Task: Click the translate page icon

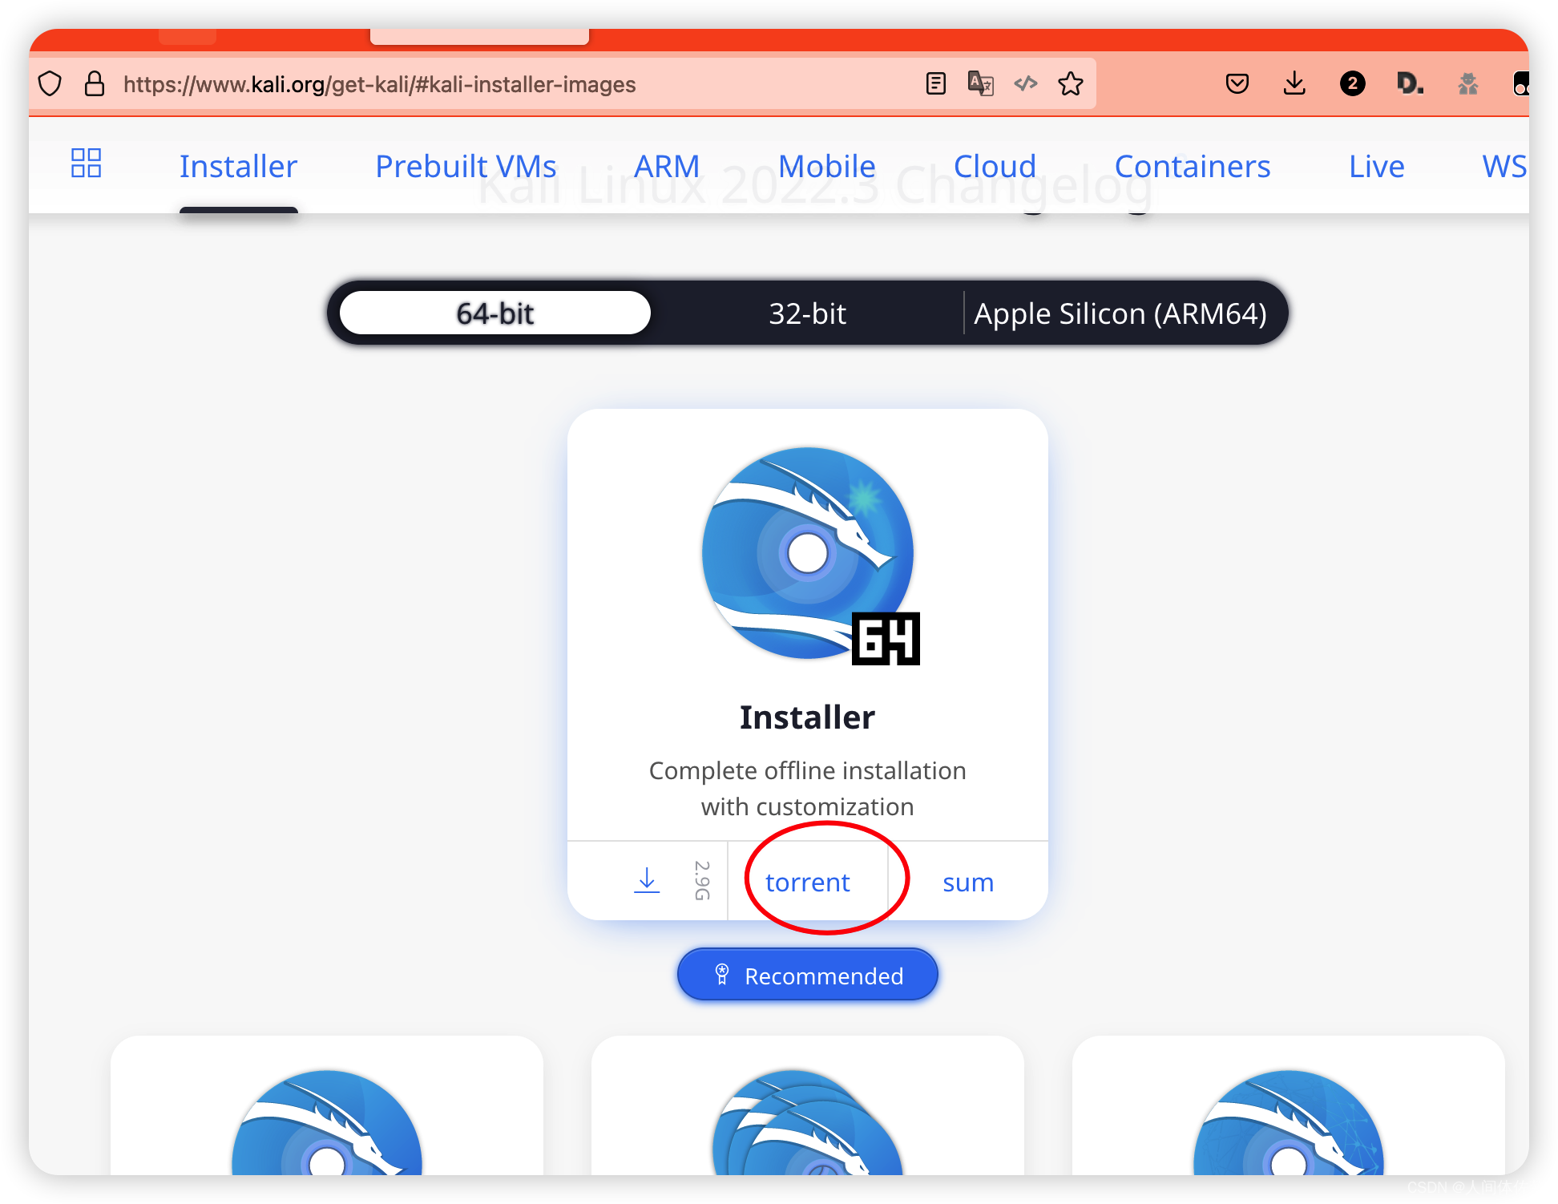Action: point(981,83)
